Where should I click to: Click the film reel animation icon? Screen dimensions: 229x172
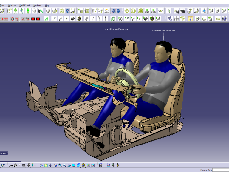[141, 11]
